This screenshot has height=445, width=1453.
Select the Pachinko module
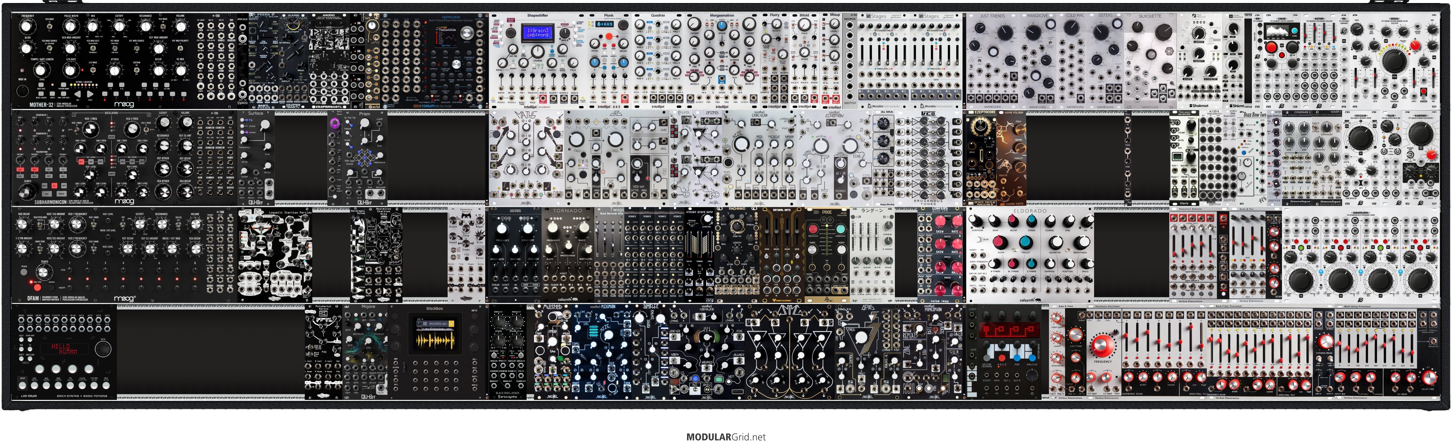click(x=737, y=255)
